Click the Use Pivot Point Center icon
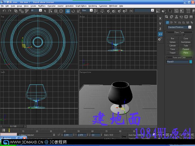Screen dimensions: 195x146 pyautogui.click(x=96, y=11)
